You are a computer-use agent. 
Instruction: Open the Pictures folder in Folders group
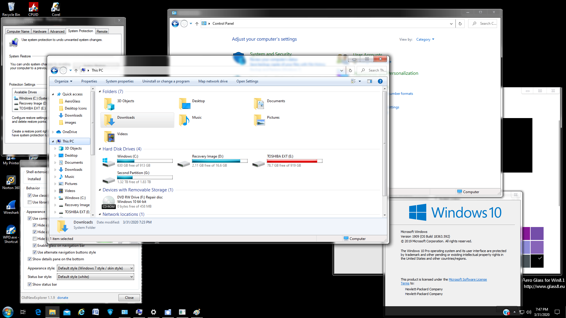pyautogui.click(x=266, y=120)
